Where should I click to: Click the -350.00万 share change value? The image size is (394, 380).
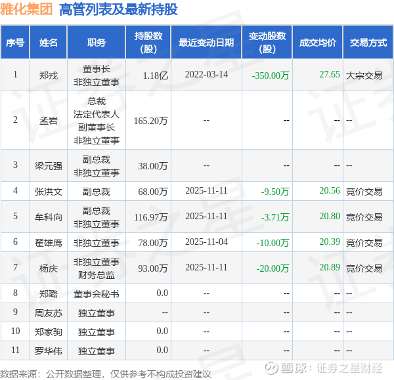(271, 75)
